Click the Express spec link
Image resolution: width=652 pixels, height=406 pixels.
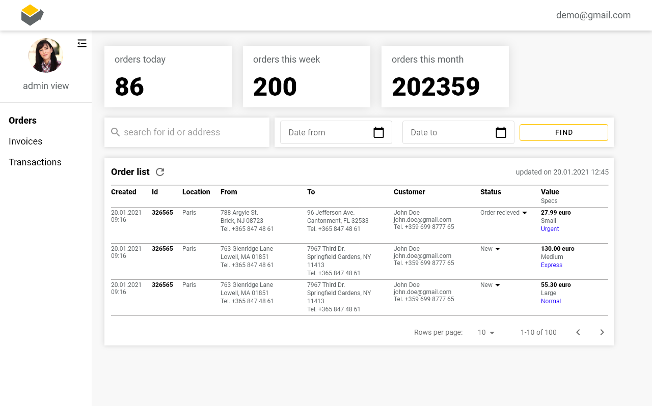[x=552, y=265]
